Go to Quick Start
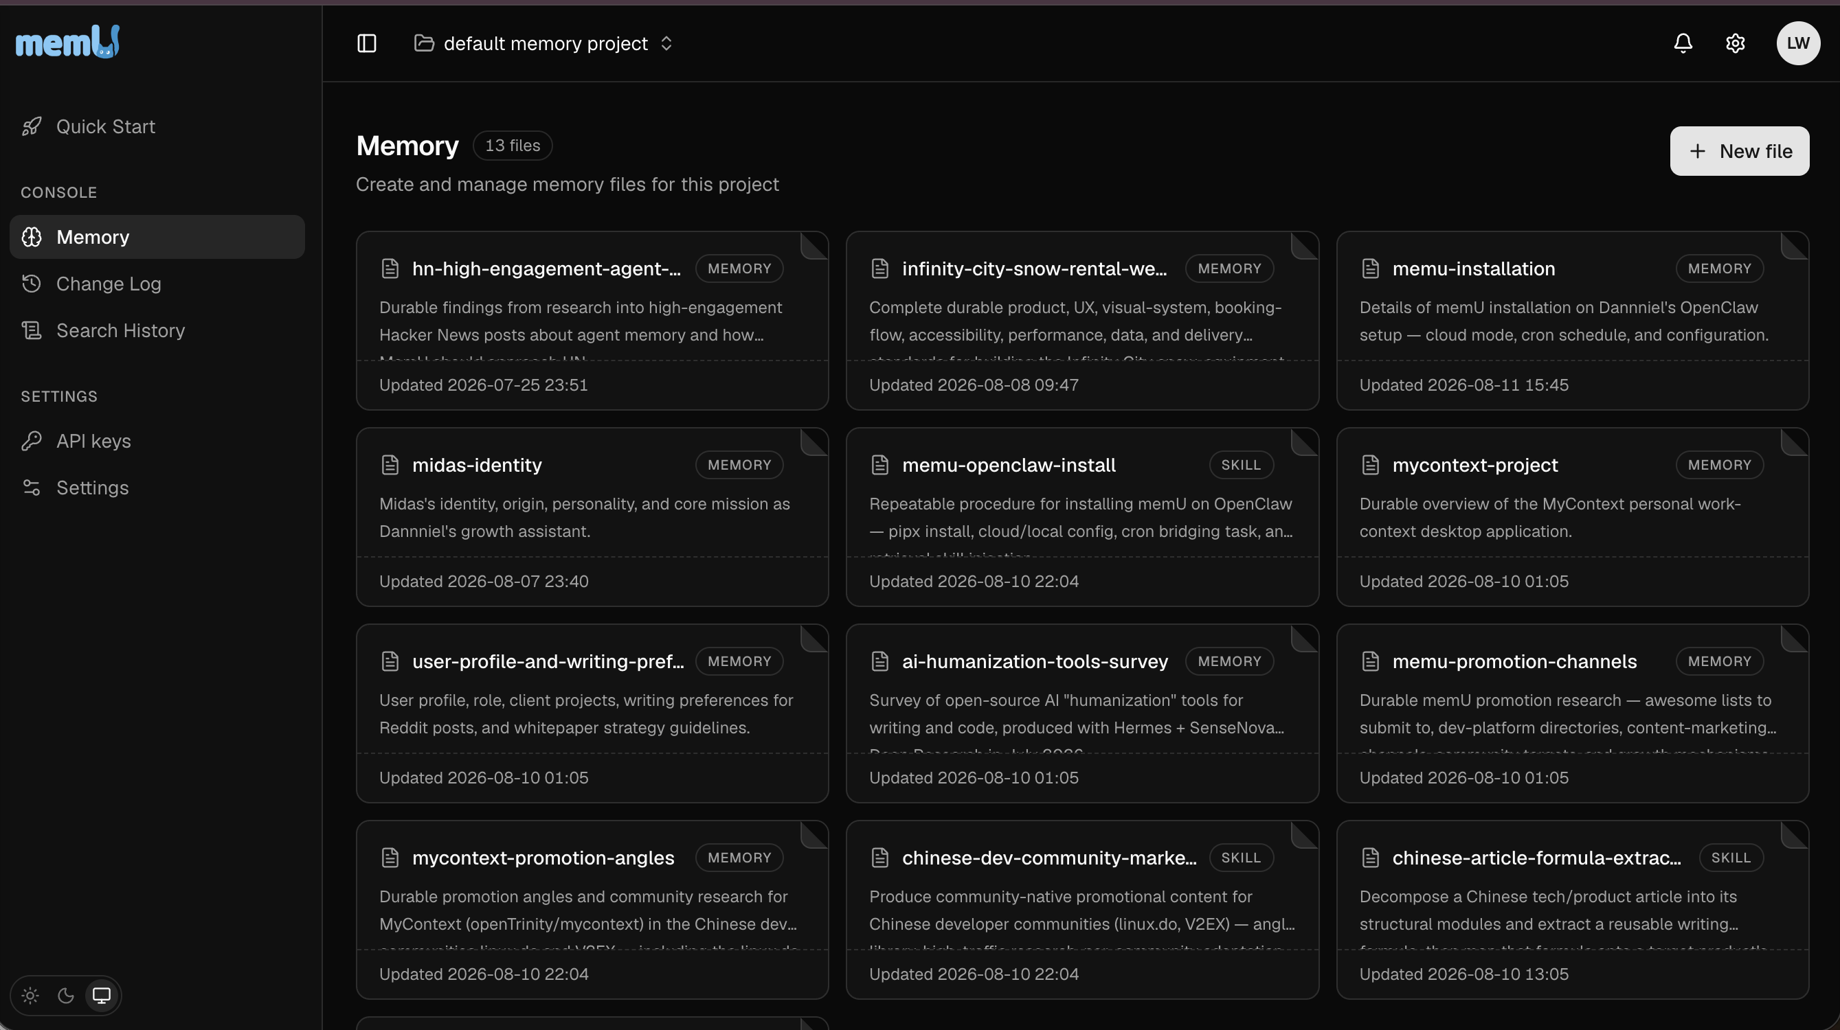The image size is (1840, 1030). coord(157,126)
